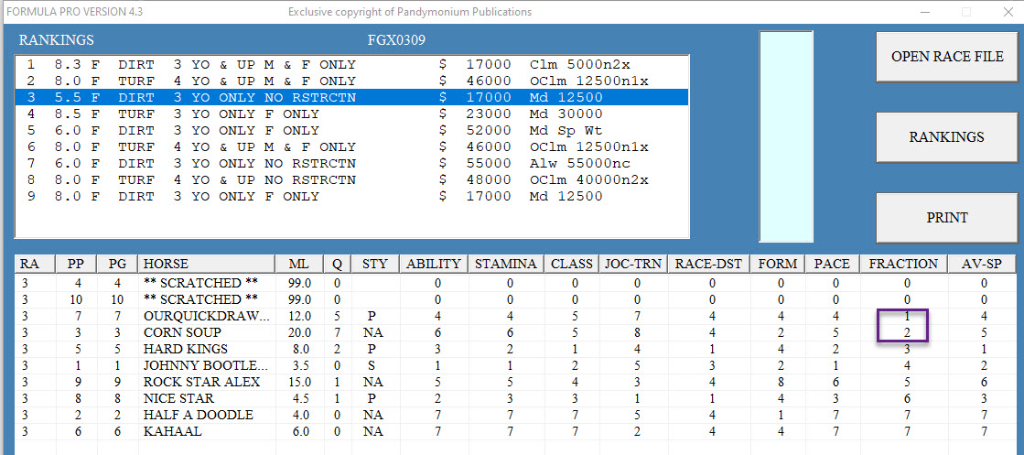Screen dimensions: 1024x455
Task: Click ML value 15.0 for ROCK STAR ALEX
Action: pos(300,382)
